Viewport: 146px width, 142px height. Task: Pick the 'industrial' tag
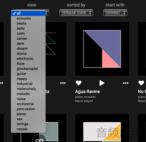tap(28, 84)
